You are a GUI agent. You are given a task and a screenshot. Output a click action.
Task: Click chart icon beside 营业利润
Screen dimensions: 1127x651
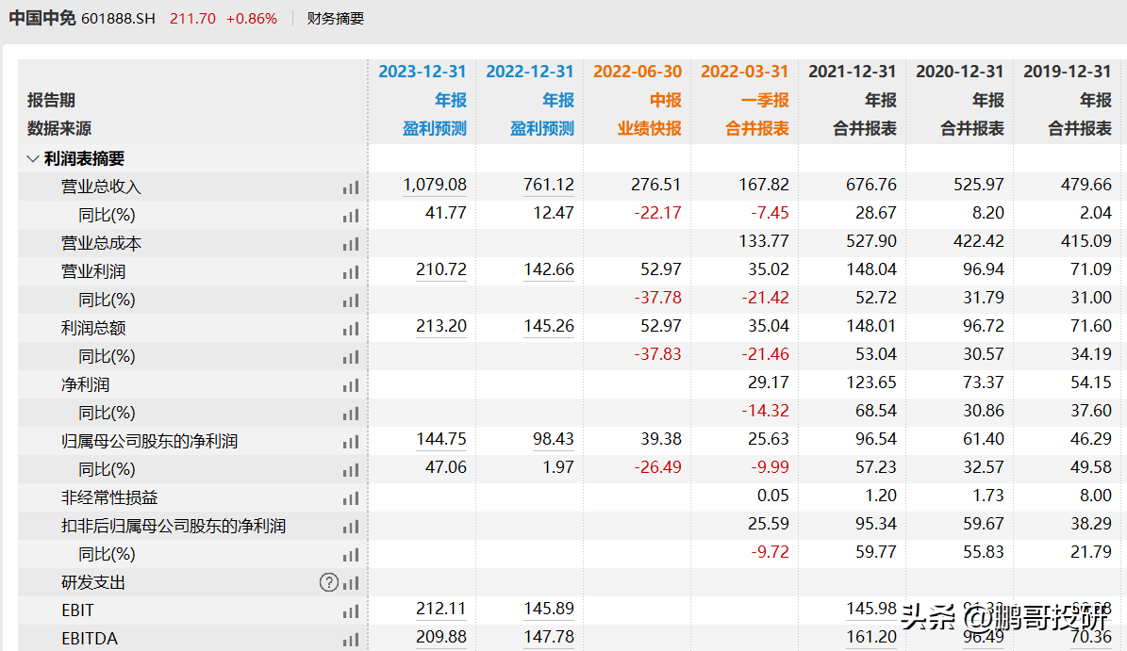[351, 273]
